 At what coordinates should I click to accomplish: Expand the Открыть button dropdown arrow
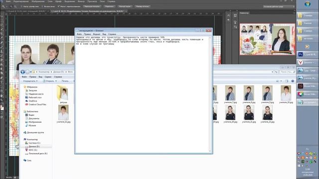pyautogui.click(x=56, y=81)
